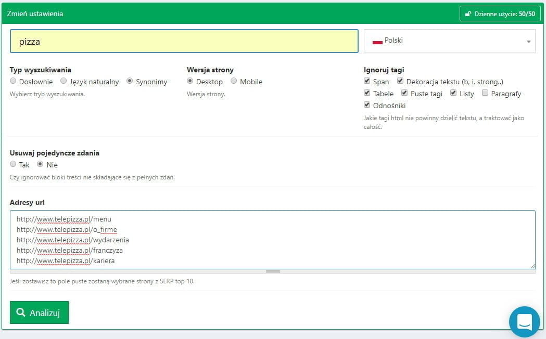Open the chat support bubble icon

(x=524, y=322)
